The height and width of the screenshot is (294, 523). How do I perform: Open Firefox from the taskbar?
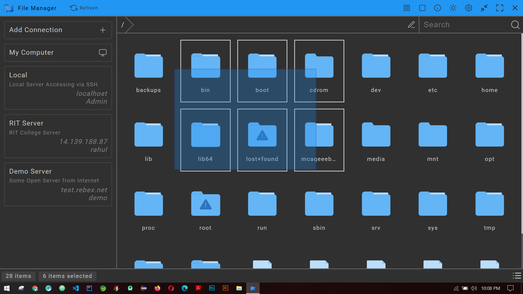157,288
